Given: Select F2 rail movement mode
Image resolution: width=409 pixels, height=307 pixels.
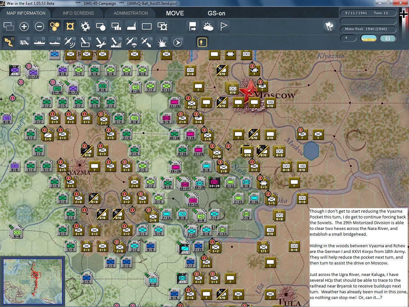Looking at the screenshot, I should (x=24, y=42).
